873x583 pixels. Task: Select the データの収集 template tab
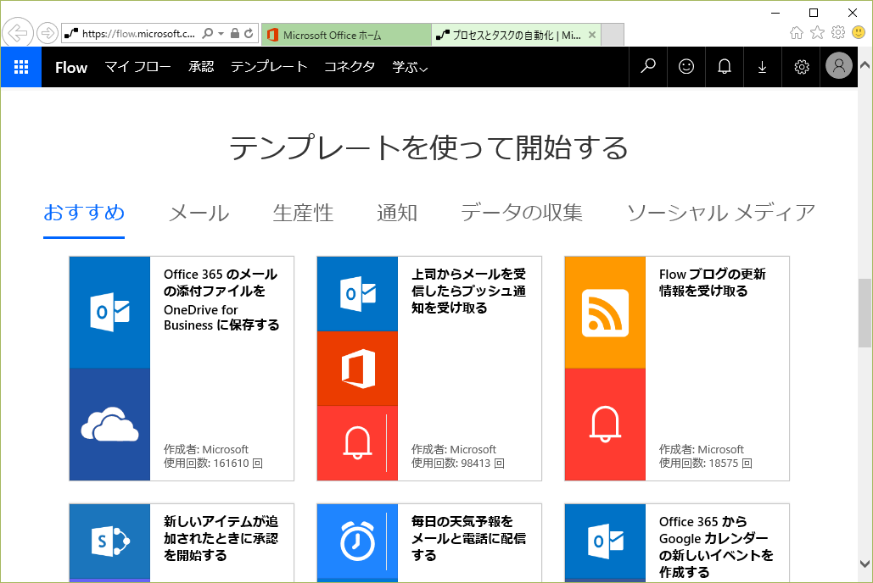pyautogui.click(x=522, y=213)
